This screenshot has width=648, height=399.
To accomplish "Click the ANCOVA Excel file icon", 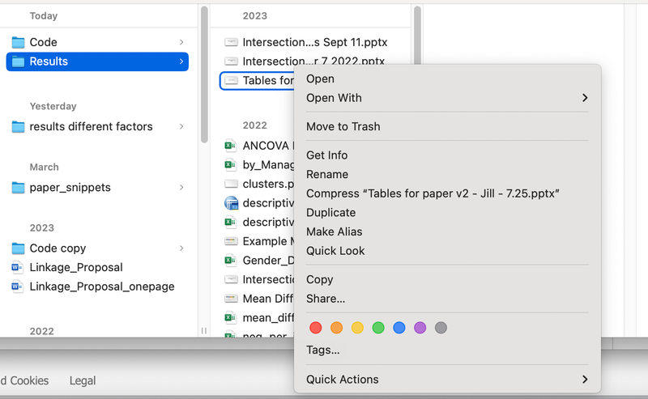I will point(231,146).
